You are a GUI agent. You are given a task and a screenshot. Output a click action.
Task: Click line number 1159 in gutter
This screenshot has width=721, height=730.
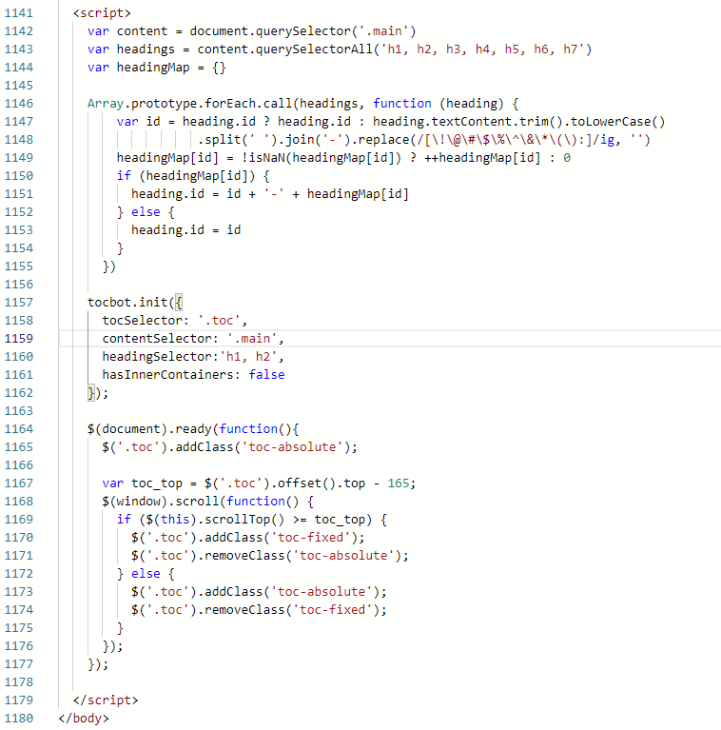[x=19, y=339]
